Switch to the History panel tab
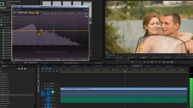This screenshot has width=193, height=108. click(x=21, y=66)
